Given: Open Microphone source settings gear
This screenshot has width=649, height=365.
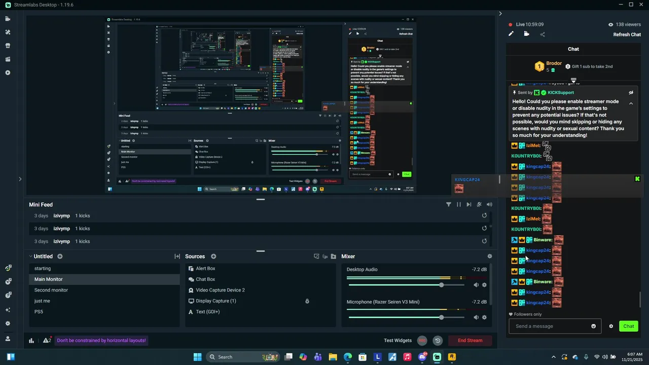Looking at the screenshot, I should (484, 317).
